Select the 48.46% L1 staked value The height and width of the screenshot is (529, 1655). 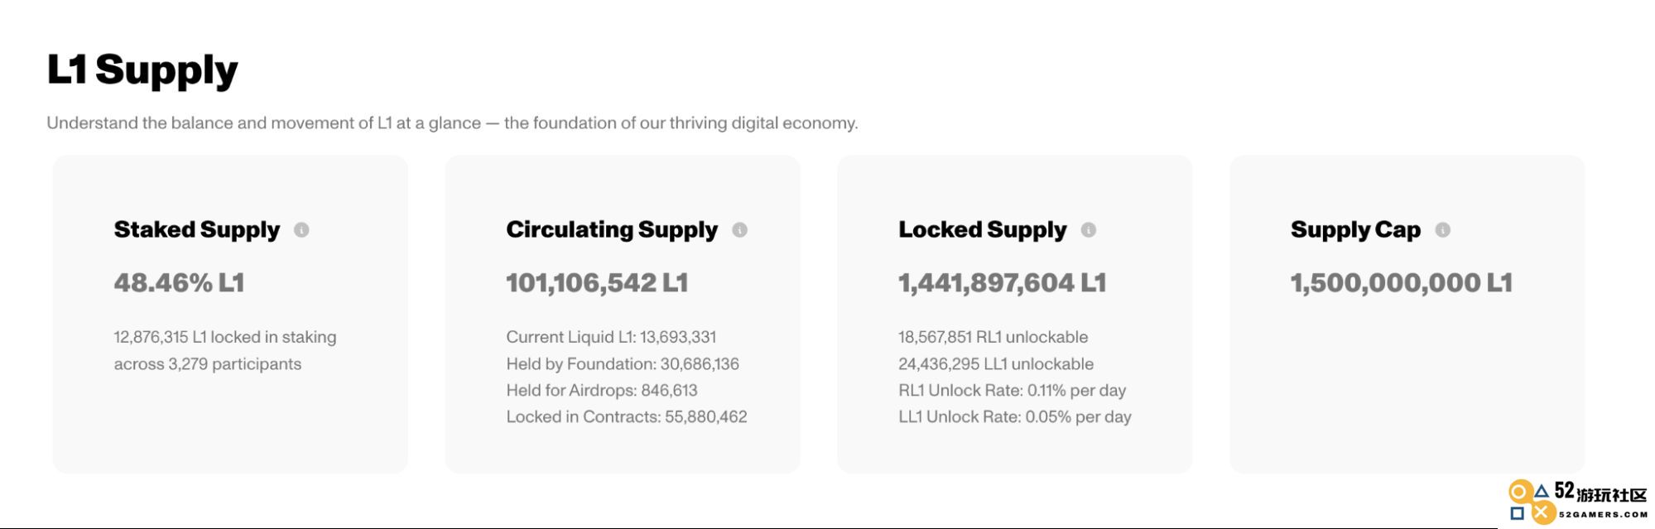pyautogui.click(x=179, y=283)
